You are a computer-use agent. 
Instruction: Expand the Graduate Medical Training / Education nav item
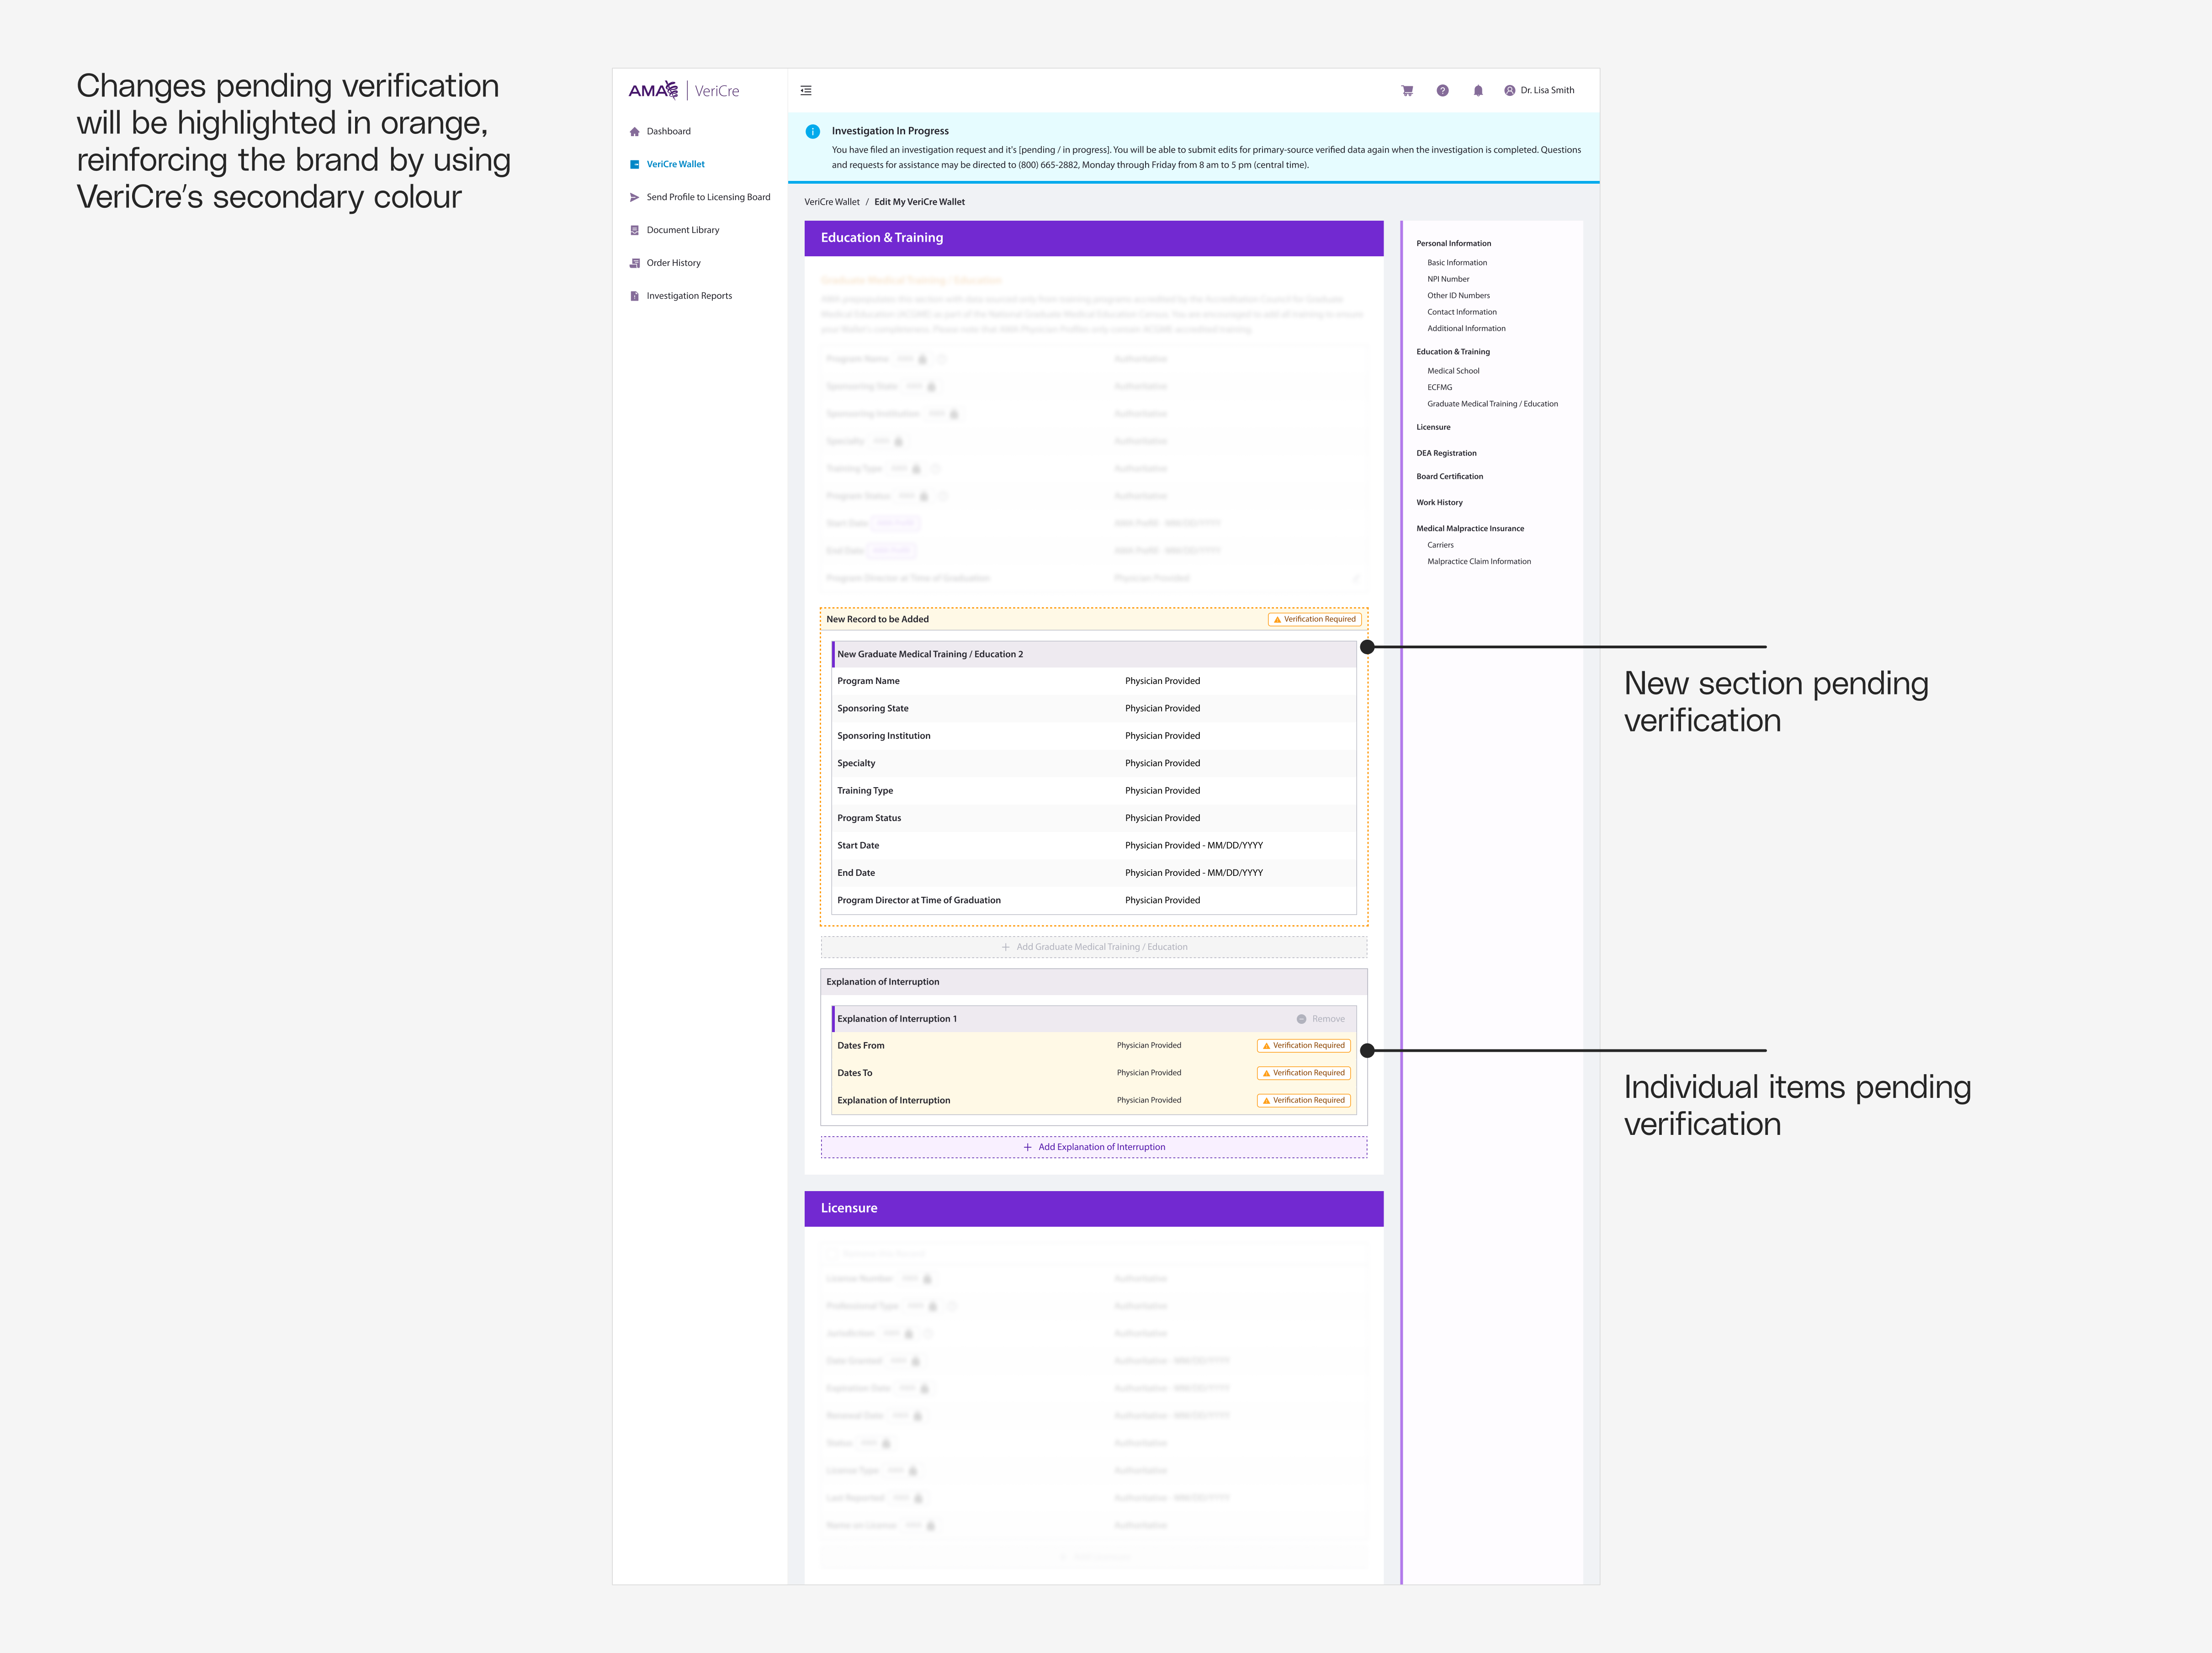click(1492, 403)
